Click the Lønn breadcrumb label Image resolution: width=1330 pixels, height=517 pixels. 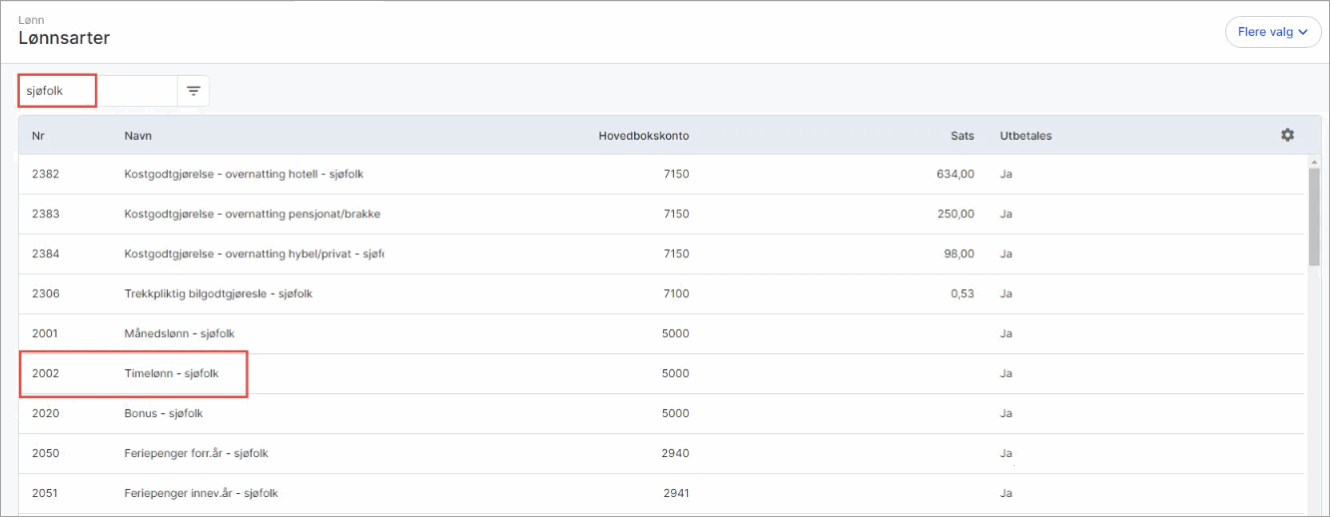click(x=31, y=19)
